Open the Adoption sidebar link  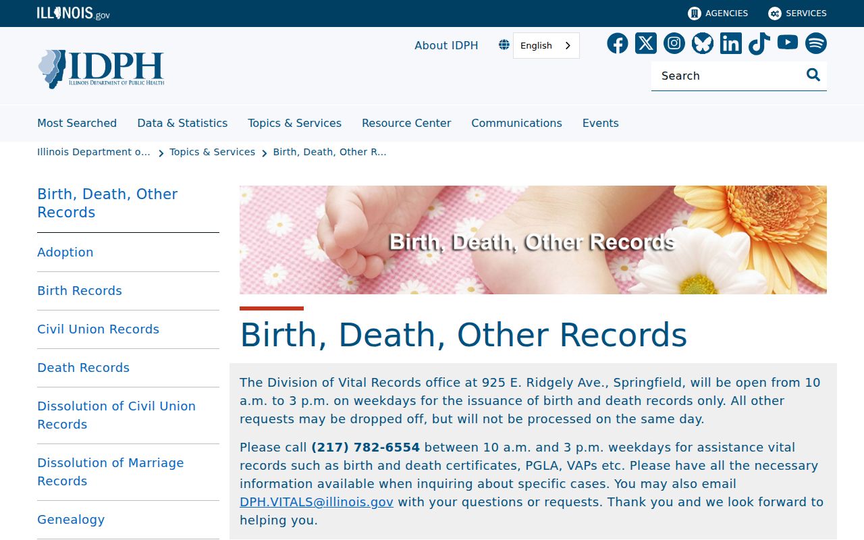pos(65,252)
